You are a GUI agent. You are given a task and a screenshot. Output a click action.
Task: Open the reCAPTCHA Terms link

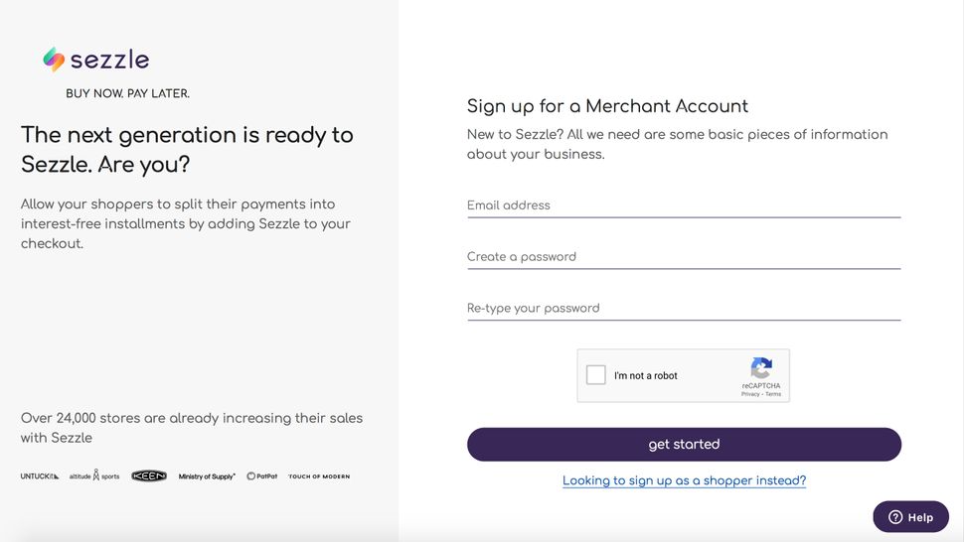pos(773,394)
